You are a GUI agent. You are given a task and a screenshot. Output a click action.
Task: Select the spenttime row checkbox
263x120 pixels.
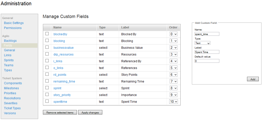pyautogui.click(x=47, y=101)
